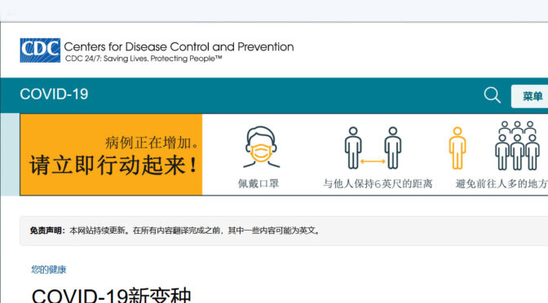Click the 避免前往人多的地方 label
The image size is (548, 303).
pyautogui.click(x=502, y=183)
